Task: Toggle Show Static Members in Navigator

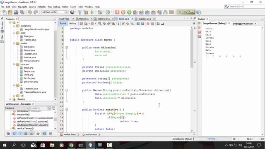Action: (20, 133)
